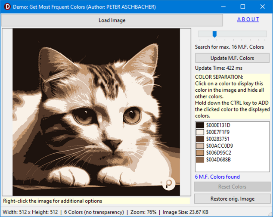Select the $004D688B color swatch
The height and width of the screenshot is (217, 273).
[x=200, y=160]
